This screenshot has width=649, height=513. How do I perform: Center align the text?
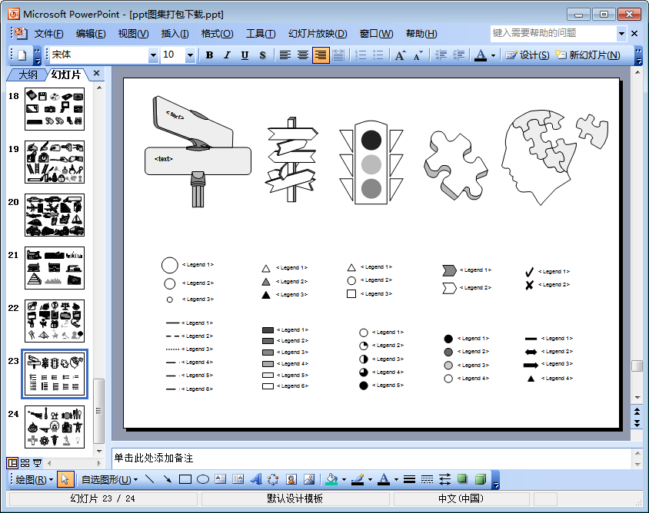[x=302, y=55]
